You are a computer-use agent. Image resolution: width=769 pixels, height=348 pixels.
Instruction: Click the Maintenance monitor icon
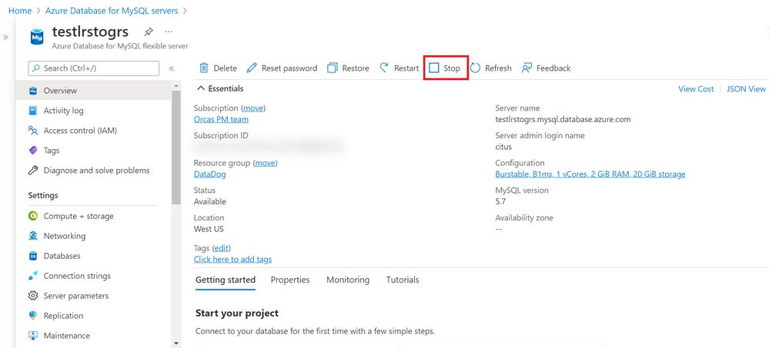[33, 336]
